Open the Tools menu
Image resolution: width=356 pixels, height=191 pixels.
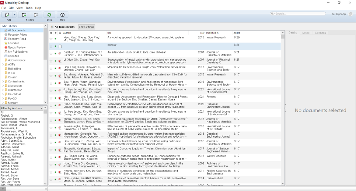(29, 8)
